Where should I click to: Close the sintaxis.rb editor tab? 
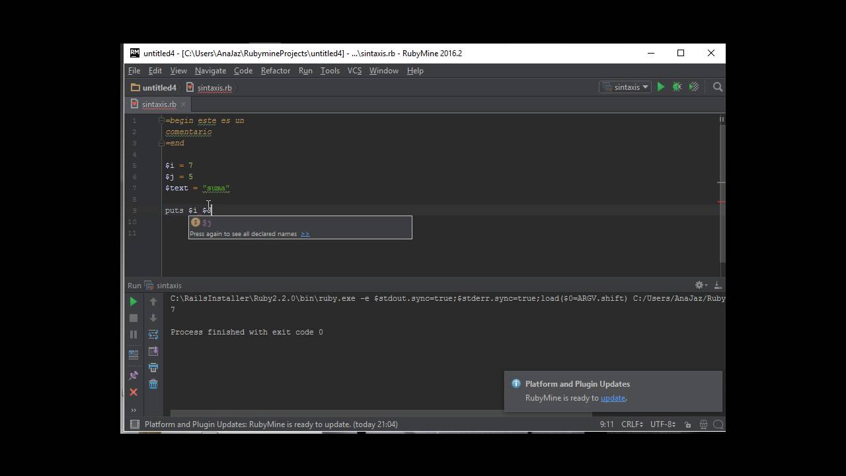pyautogui.click(x=184, y=104)
